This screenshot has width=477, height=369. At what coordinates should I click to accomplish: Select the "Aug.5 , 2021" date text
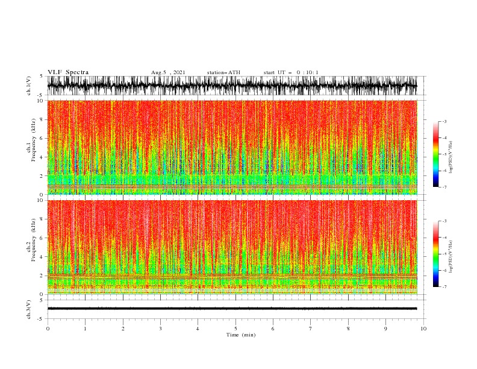[168, 72]
